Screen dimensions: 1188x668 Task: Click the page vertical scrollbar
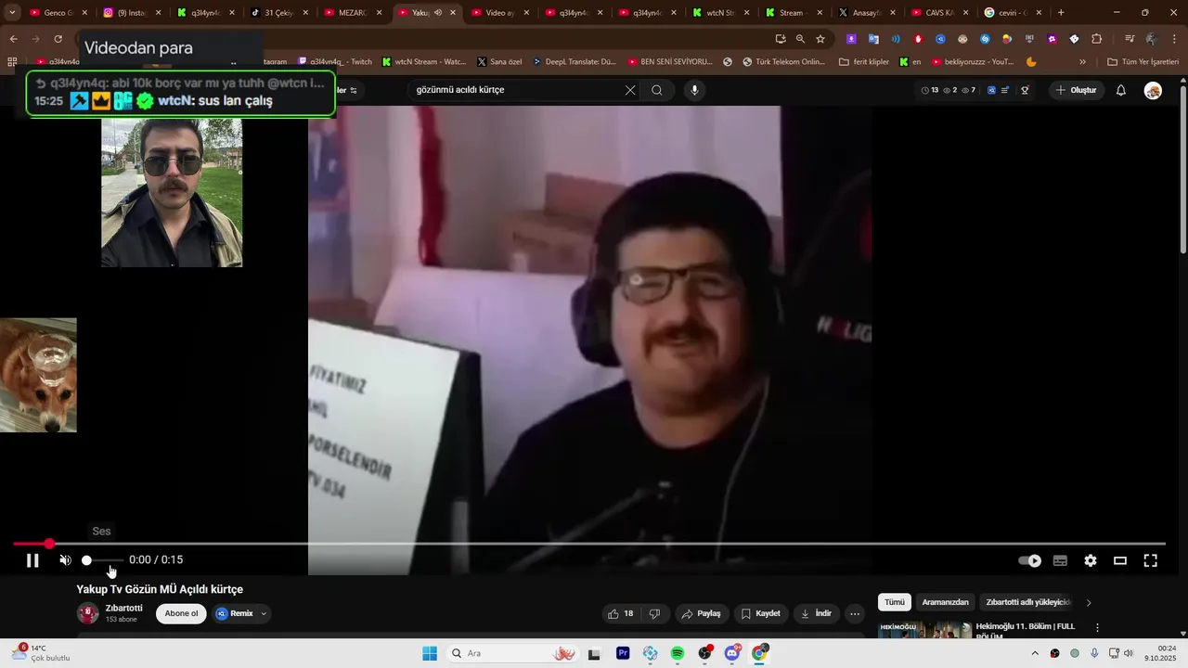click(1182, 167)
